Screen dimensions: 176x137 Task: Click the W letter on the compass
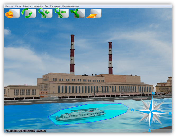coord(132,110)
